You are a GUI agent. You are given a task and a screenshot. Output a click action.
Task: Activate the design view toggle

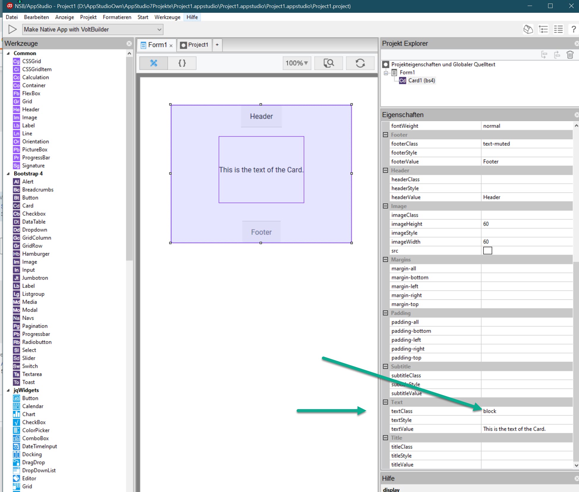point(153,63)
